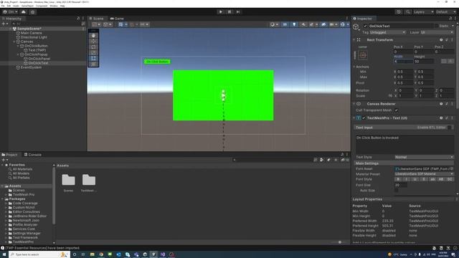Open the Undo History button in top toolbar
This screenshot has width=459, height=258.
[x=399, y=12]
